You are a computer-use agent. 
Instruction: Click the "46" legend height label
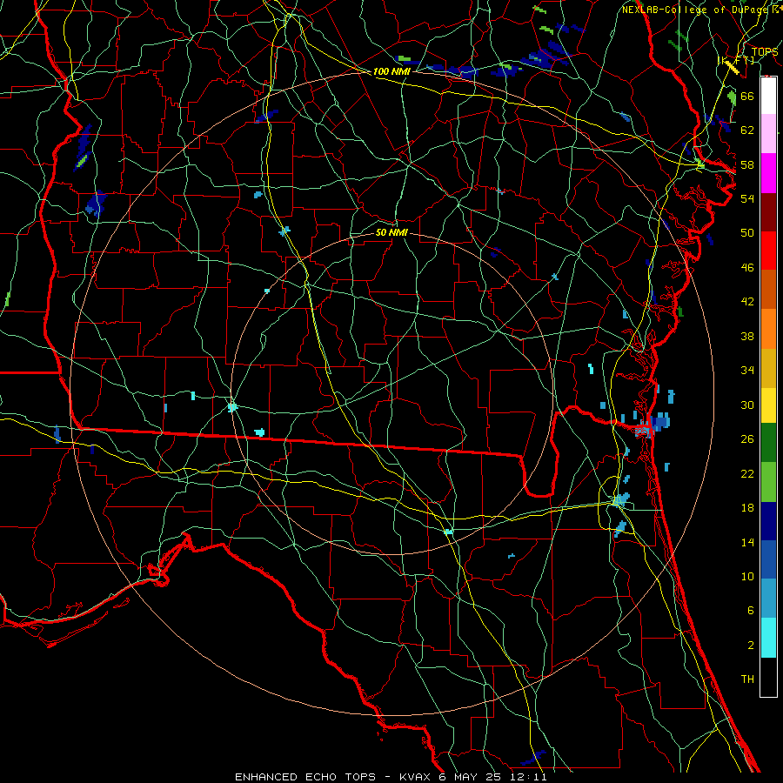point(747,268)
